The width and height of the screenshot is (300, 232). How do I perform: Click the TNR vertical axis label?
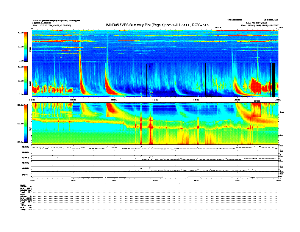[30, 130]
